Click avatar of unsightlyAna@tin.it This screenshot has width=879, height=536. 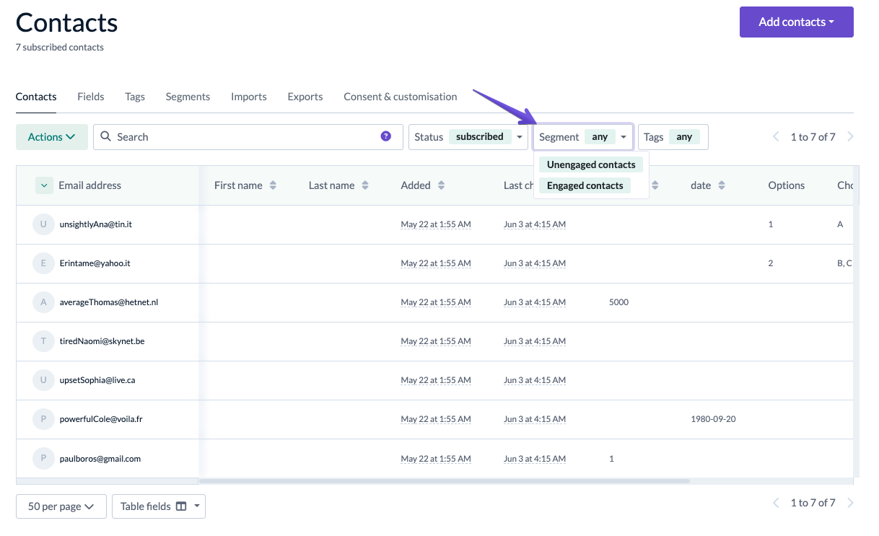point(43,224)
